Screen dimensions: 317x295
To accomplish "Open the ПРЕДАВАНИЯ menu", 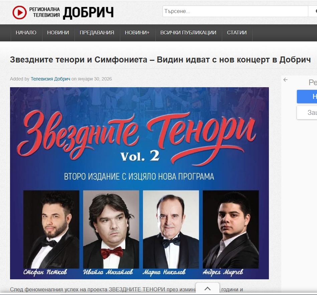I will point(97,32).
